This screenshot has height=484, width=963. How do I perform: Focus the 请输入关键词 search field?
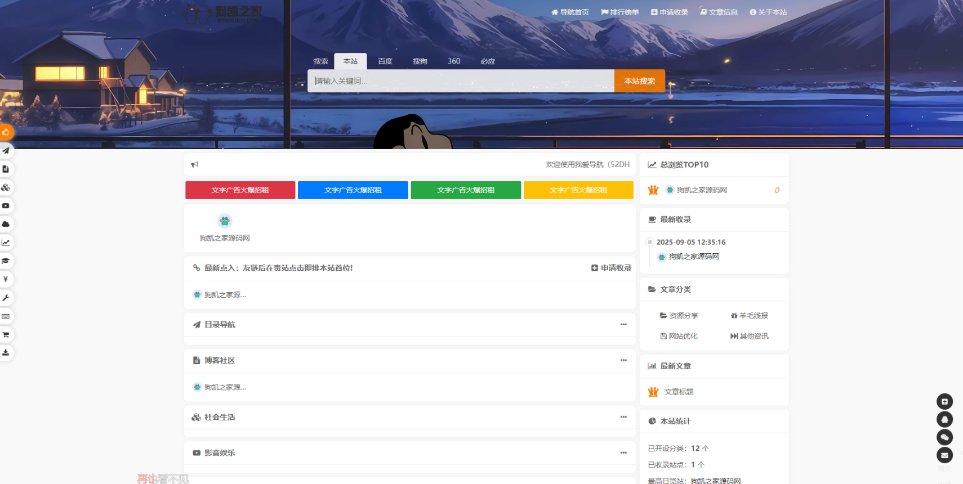click(461, 81)
